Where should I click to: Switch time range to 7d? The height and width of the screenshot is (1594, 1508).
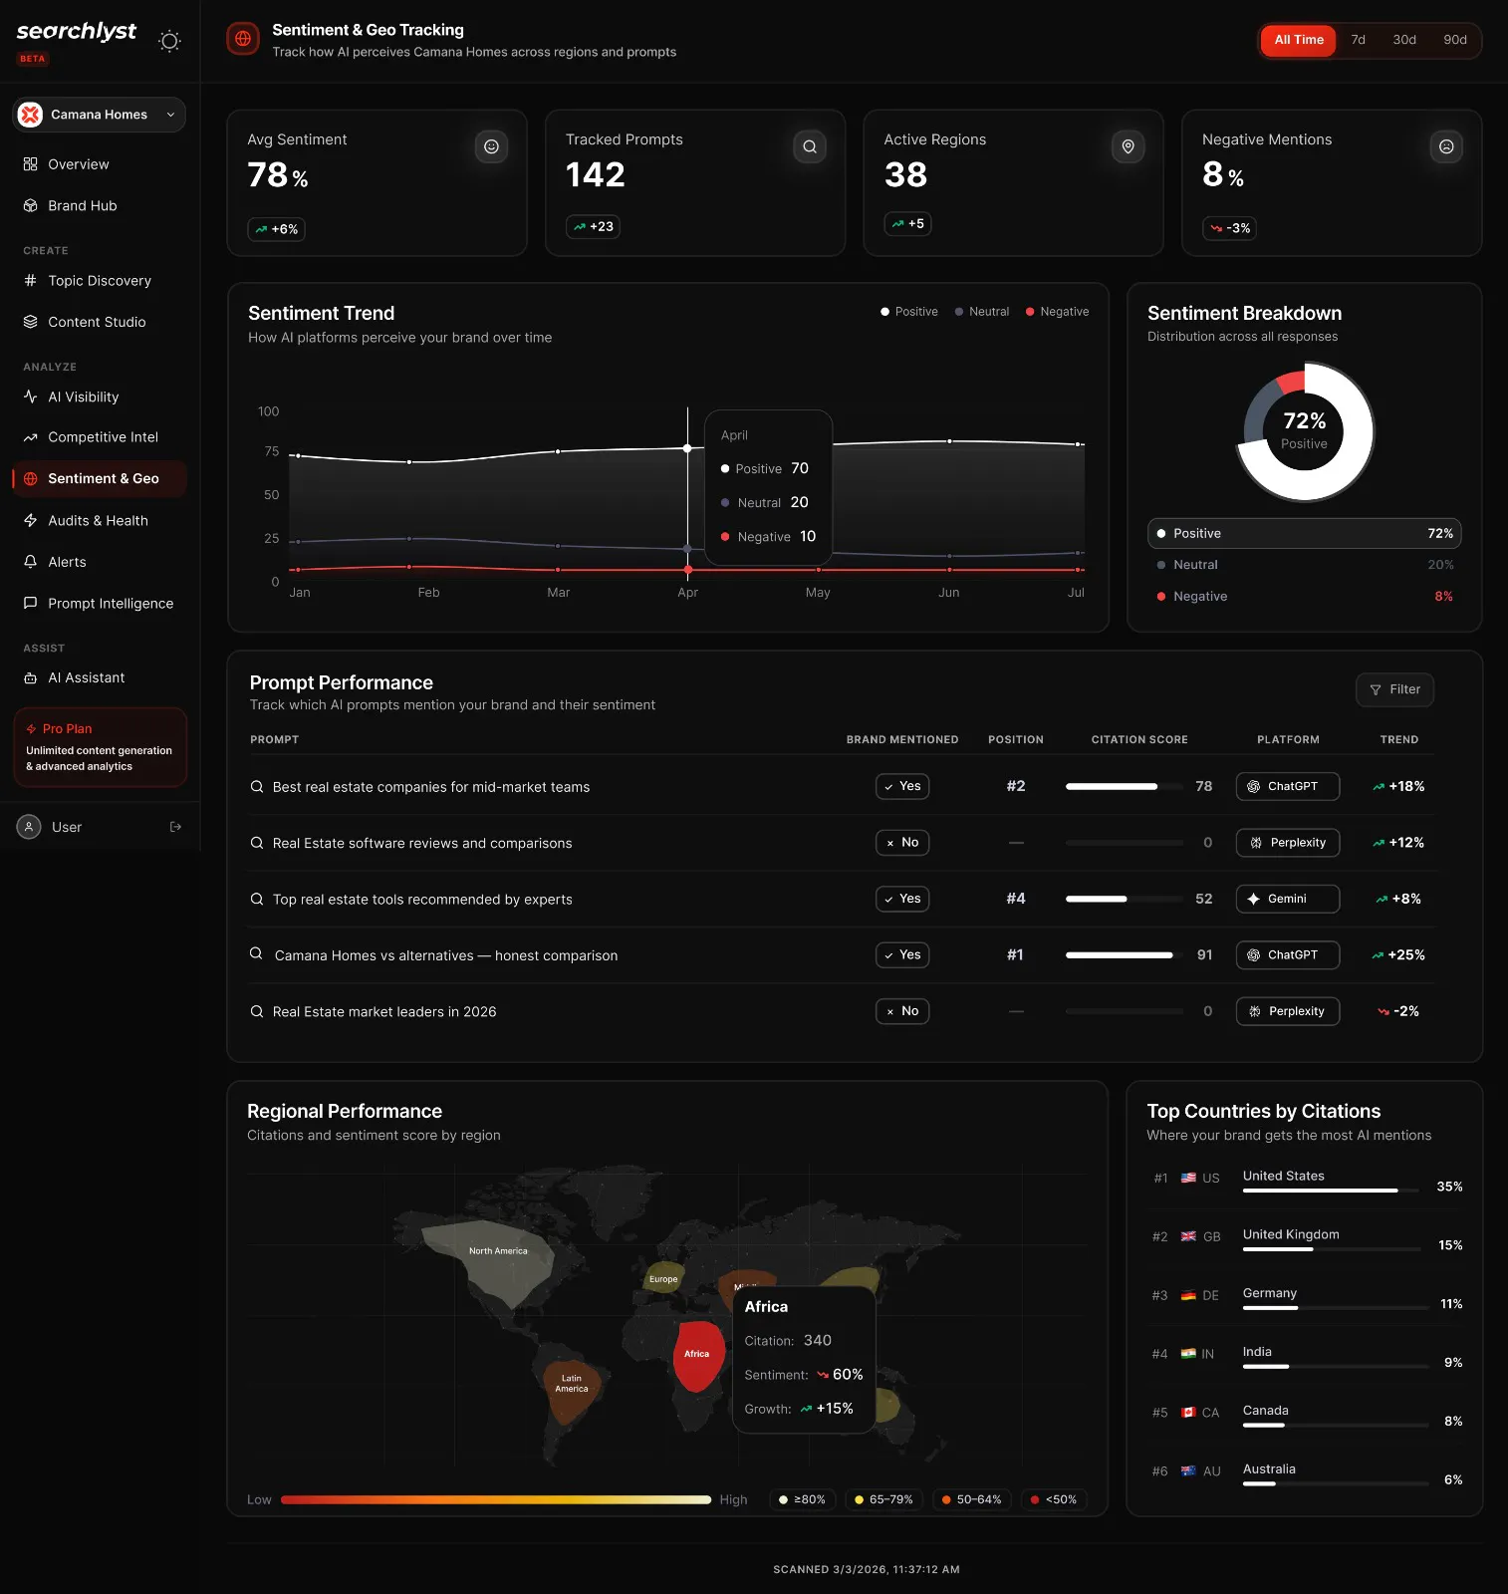point(1358,40)
